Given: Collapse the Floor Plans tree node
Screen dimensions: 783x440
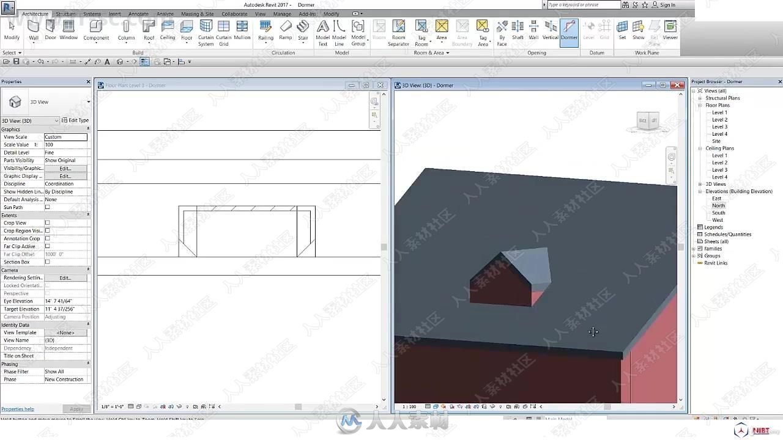Looking at the screenshot, I should tap(700, 105).
